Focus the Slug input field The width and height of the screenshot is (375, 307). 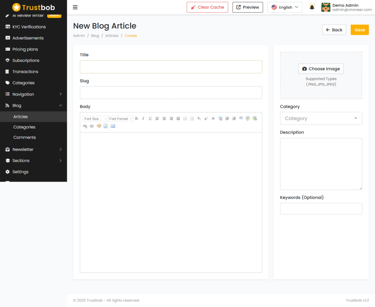[171, 92]
